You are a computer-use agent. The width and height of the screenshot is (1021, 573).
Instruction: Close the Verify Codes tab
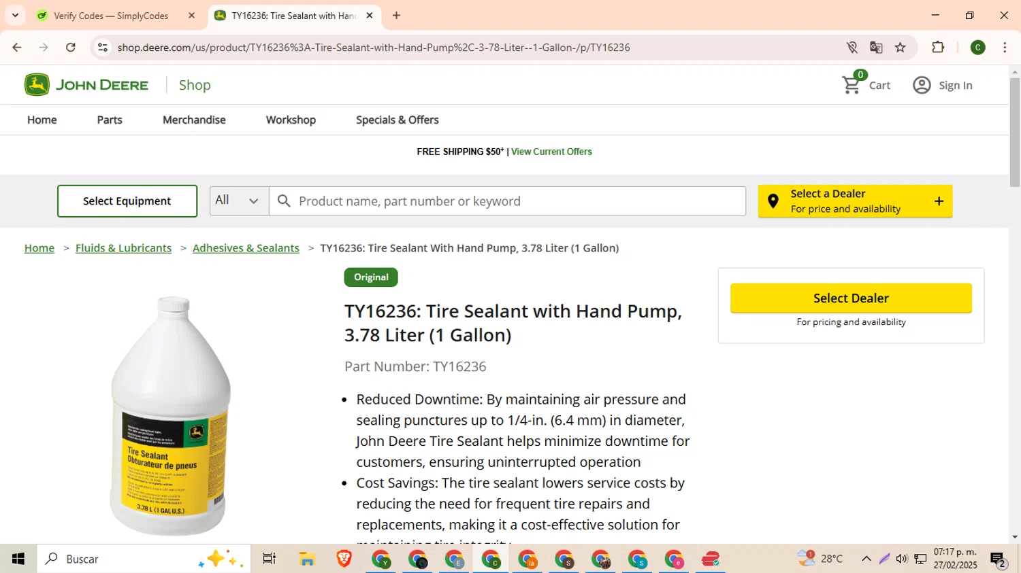click(x=192, y=15)
